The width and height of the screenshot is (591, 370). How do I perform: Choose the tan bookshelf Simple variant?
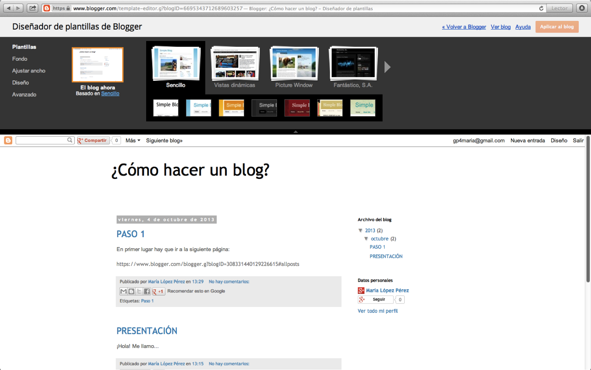click(x=330, y=108)
